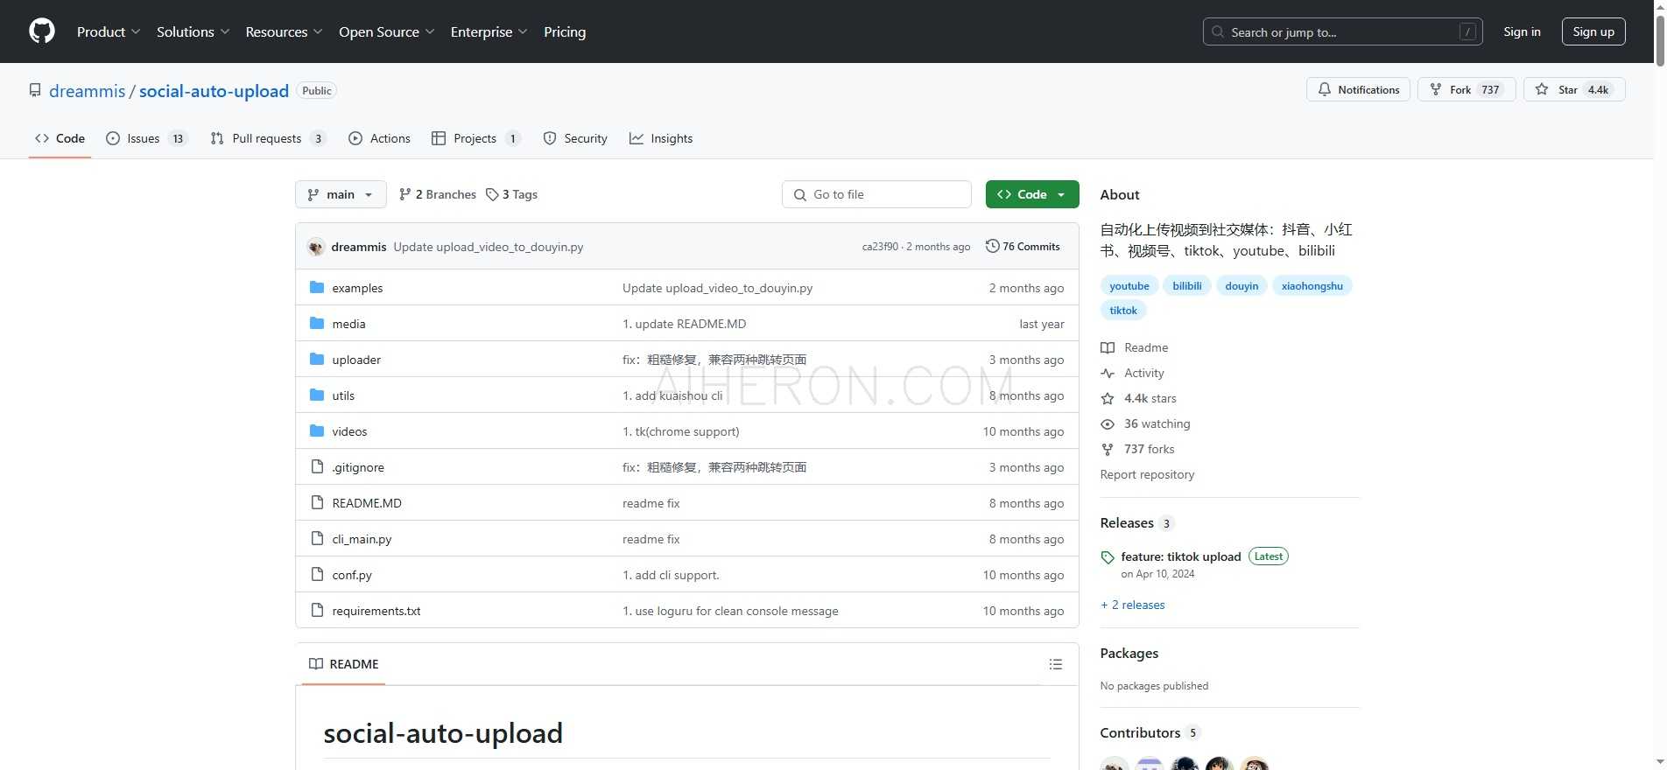
Task: Open commit message '1. add kuaishou cli'
Action: pyautogui.click(x=672, y=395)
